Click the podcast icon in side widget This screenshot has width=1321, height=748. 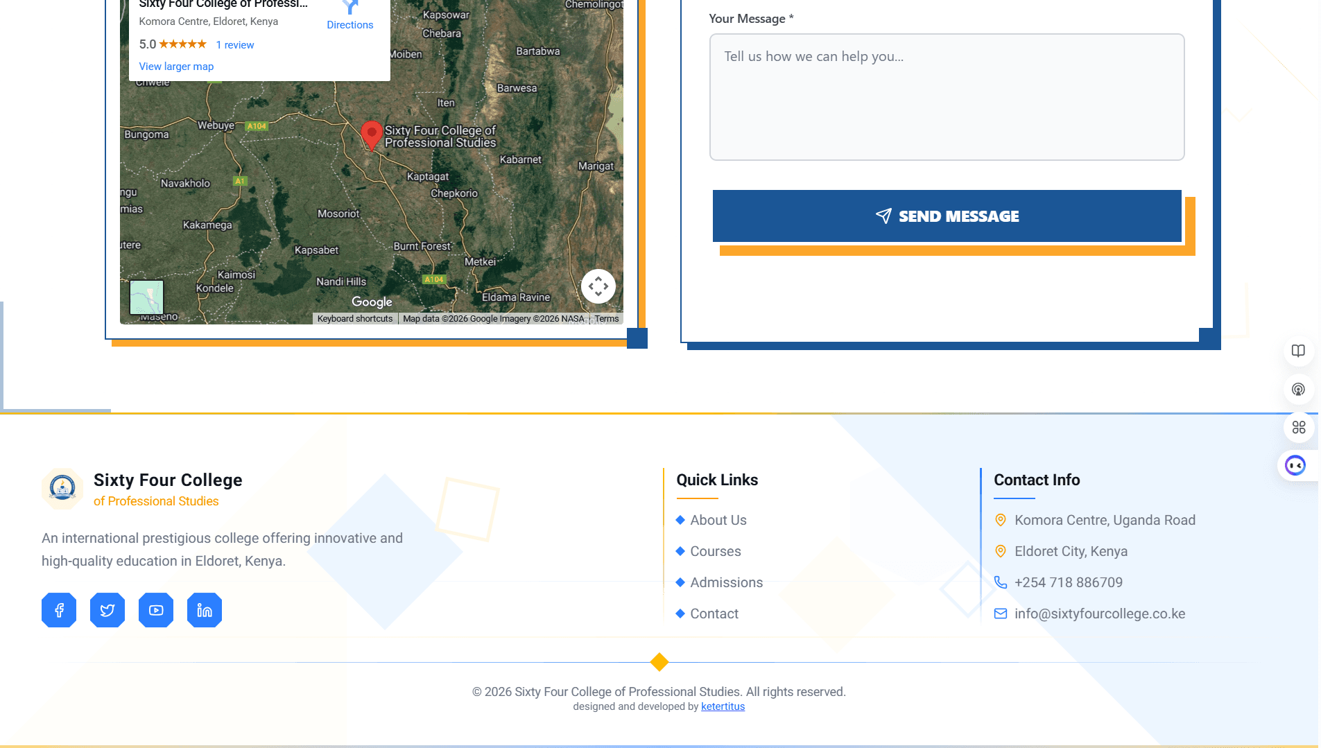[x=1298, y=390]
